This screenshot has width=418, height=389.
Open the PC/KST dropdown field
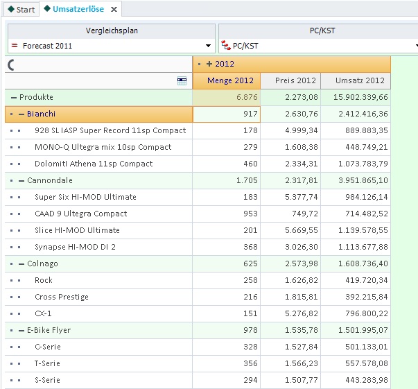(x=318, y=46)
